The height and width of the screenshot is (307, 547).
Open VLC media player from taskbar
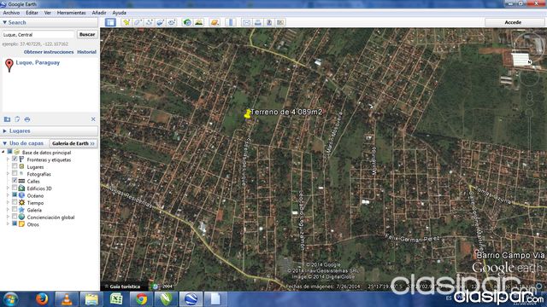click(67, 299)
